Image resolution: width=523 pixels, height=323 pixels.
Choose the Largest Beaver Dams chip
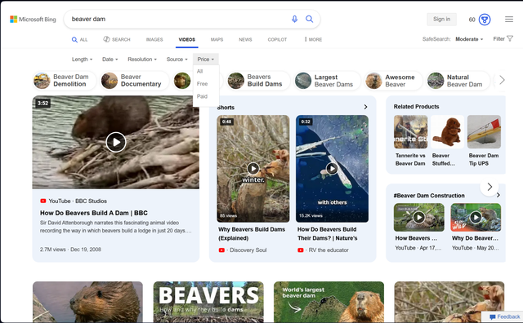pos(327,81)
